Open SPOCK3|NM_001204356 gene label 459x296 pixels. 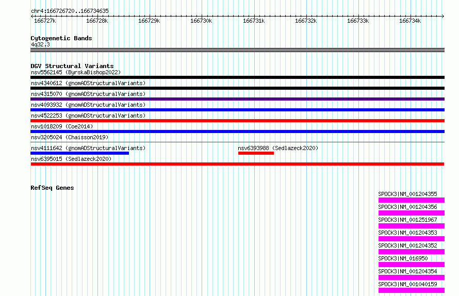click(408, 207)
